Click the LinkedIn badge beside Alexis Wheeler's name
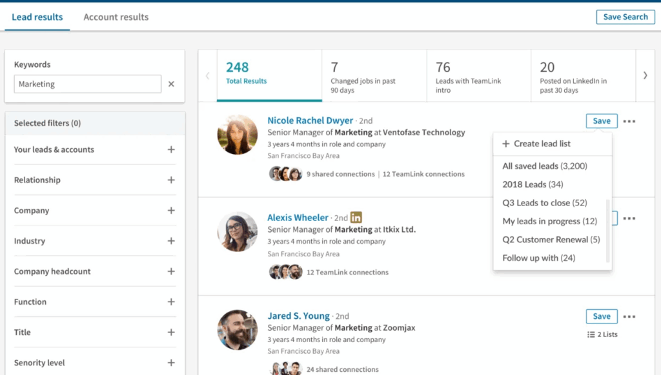This screenshot has width=661, height=375. click(x=356, y=217)
